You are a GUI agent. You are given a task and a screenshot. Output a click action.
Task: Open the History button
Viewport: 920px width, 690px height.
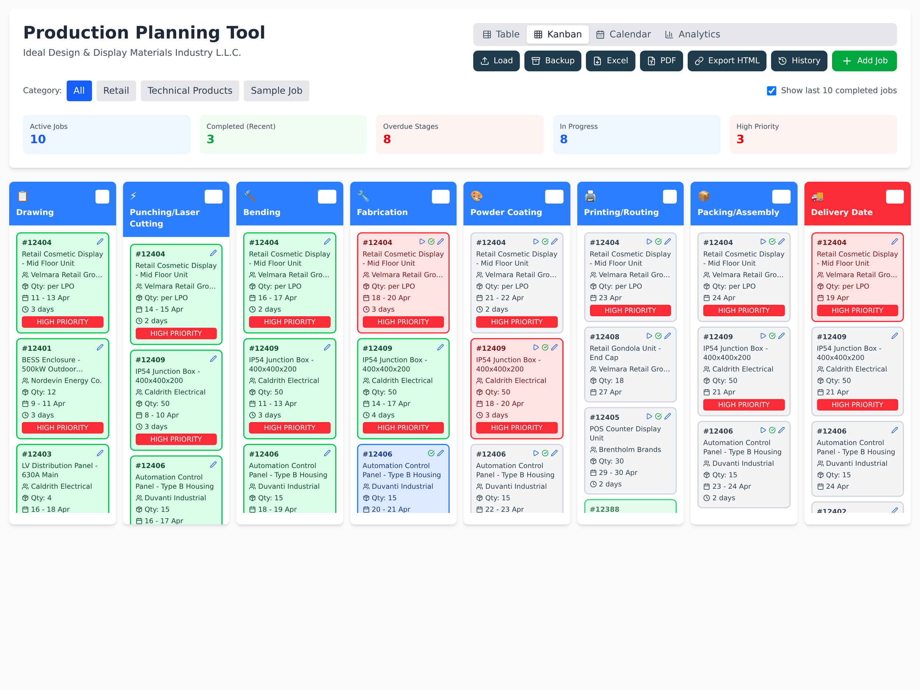point(799,61)
